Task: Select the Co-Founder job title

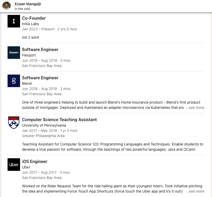Action: [34, 18]
